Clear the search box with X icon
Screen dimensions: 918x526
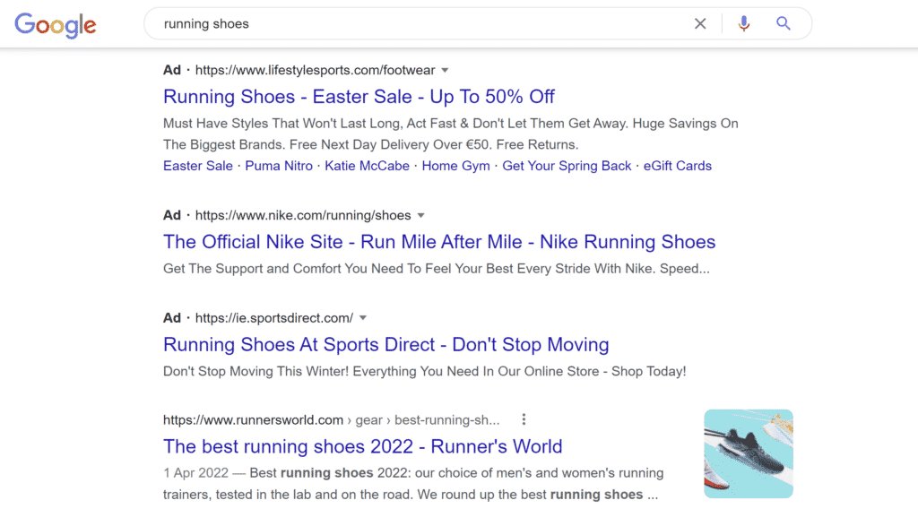700,23
